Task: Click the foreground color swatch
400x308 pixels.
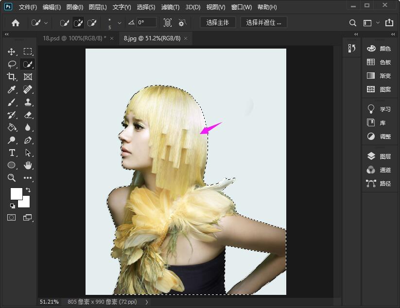Action: [16, 193]
